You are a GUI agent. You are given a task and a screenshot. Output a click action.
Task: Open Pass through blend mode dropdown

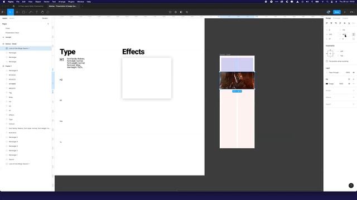click(334, 73)
